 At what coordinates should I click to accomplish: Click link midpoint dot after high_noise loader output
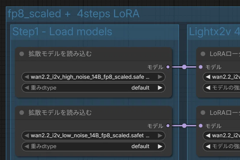click(x=184, y=67)
